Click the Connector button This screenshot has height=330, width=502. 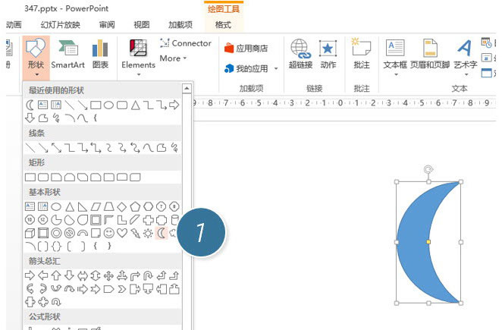186,43
